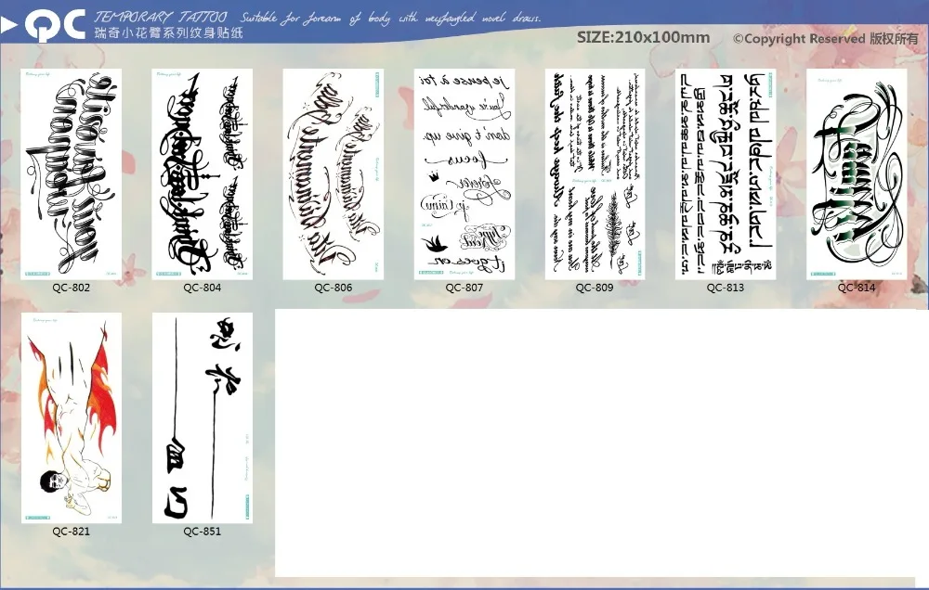
Task: Click the label text QC-821
Action: pyautogui.click(x=72, y=532)
